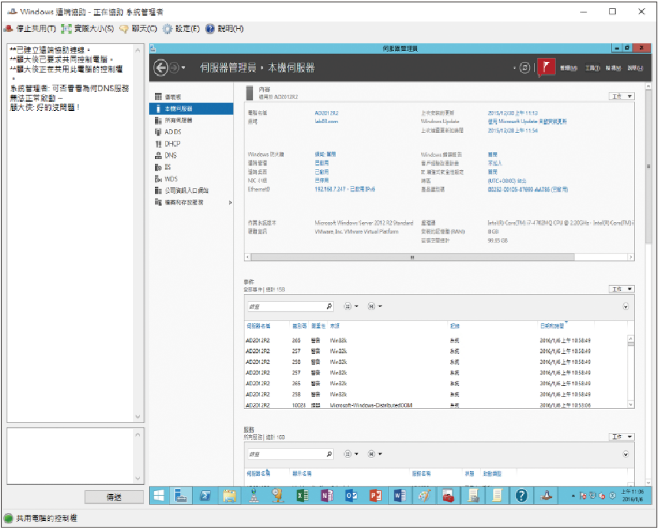Open AD DS role page in sidebar
This screenshot has width=659, height=530.
(191, 132)
